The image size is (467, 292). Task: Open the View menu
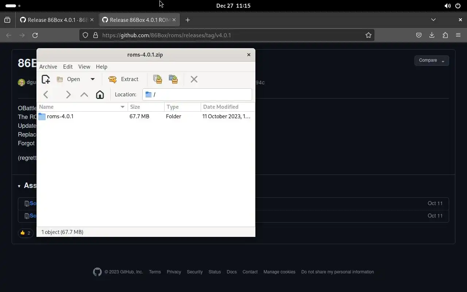click(x=84, y=67)
